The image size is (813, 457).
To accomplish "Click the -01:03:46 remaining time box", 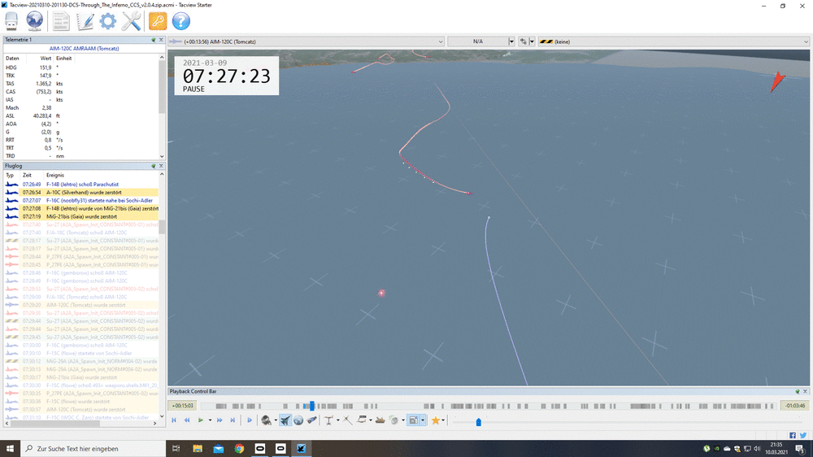I will 795,406.
